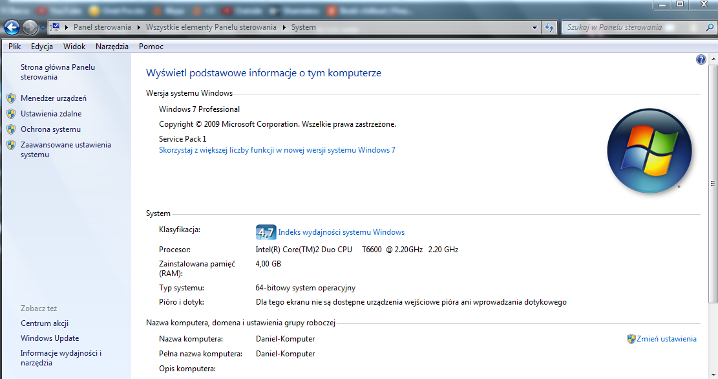This screenshot has width=718, height=379.
Task: Open Windows Update link
Action: (x=50, y=338)
